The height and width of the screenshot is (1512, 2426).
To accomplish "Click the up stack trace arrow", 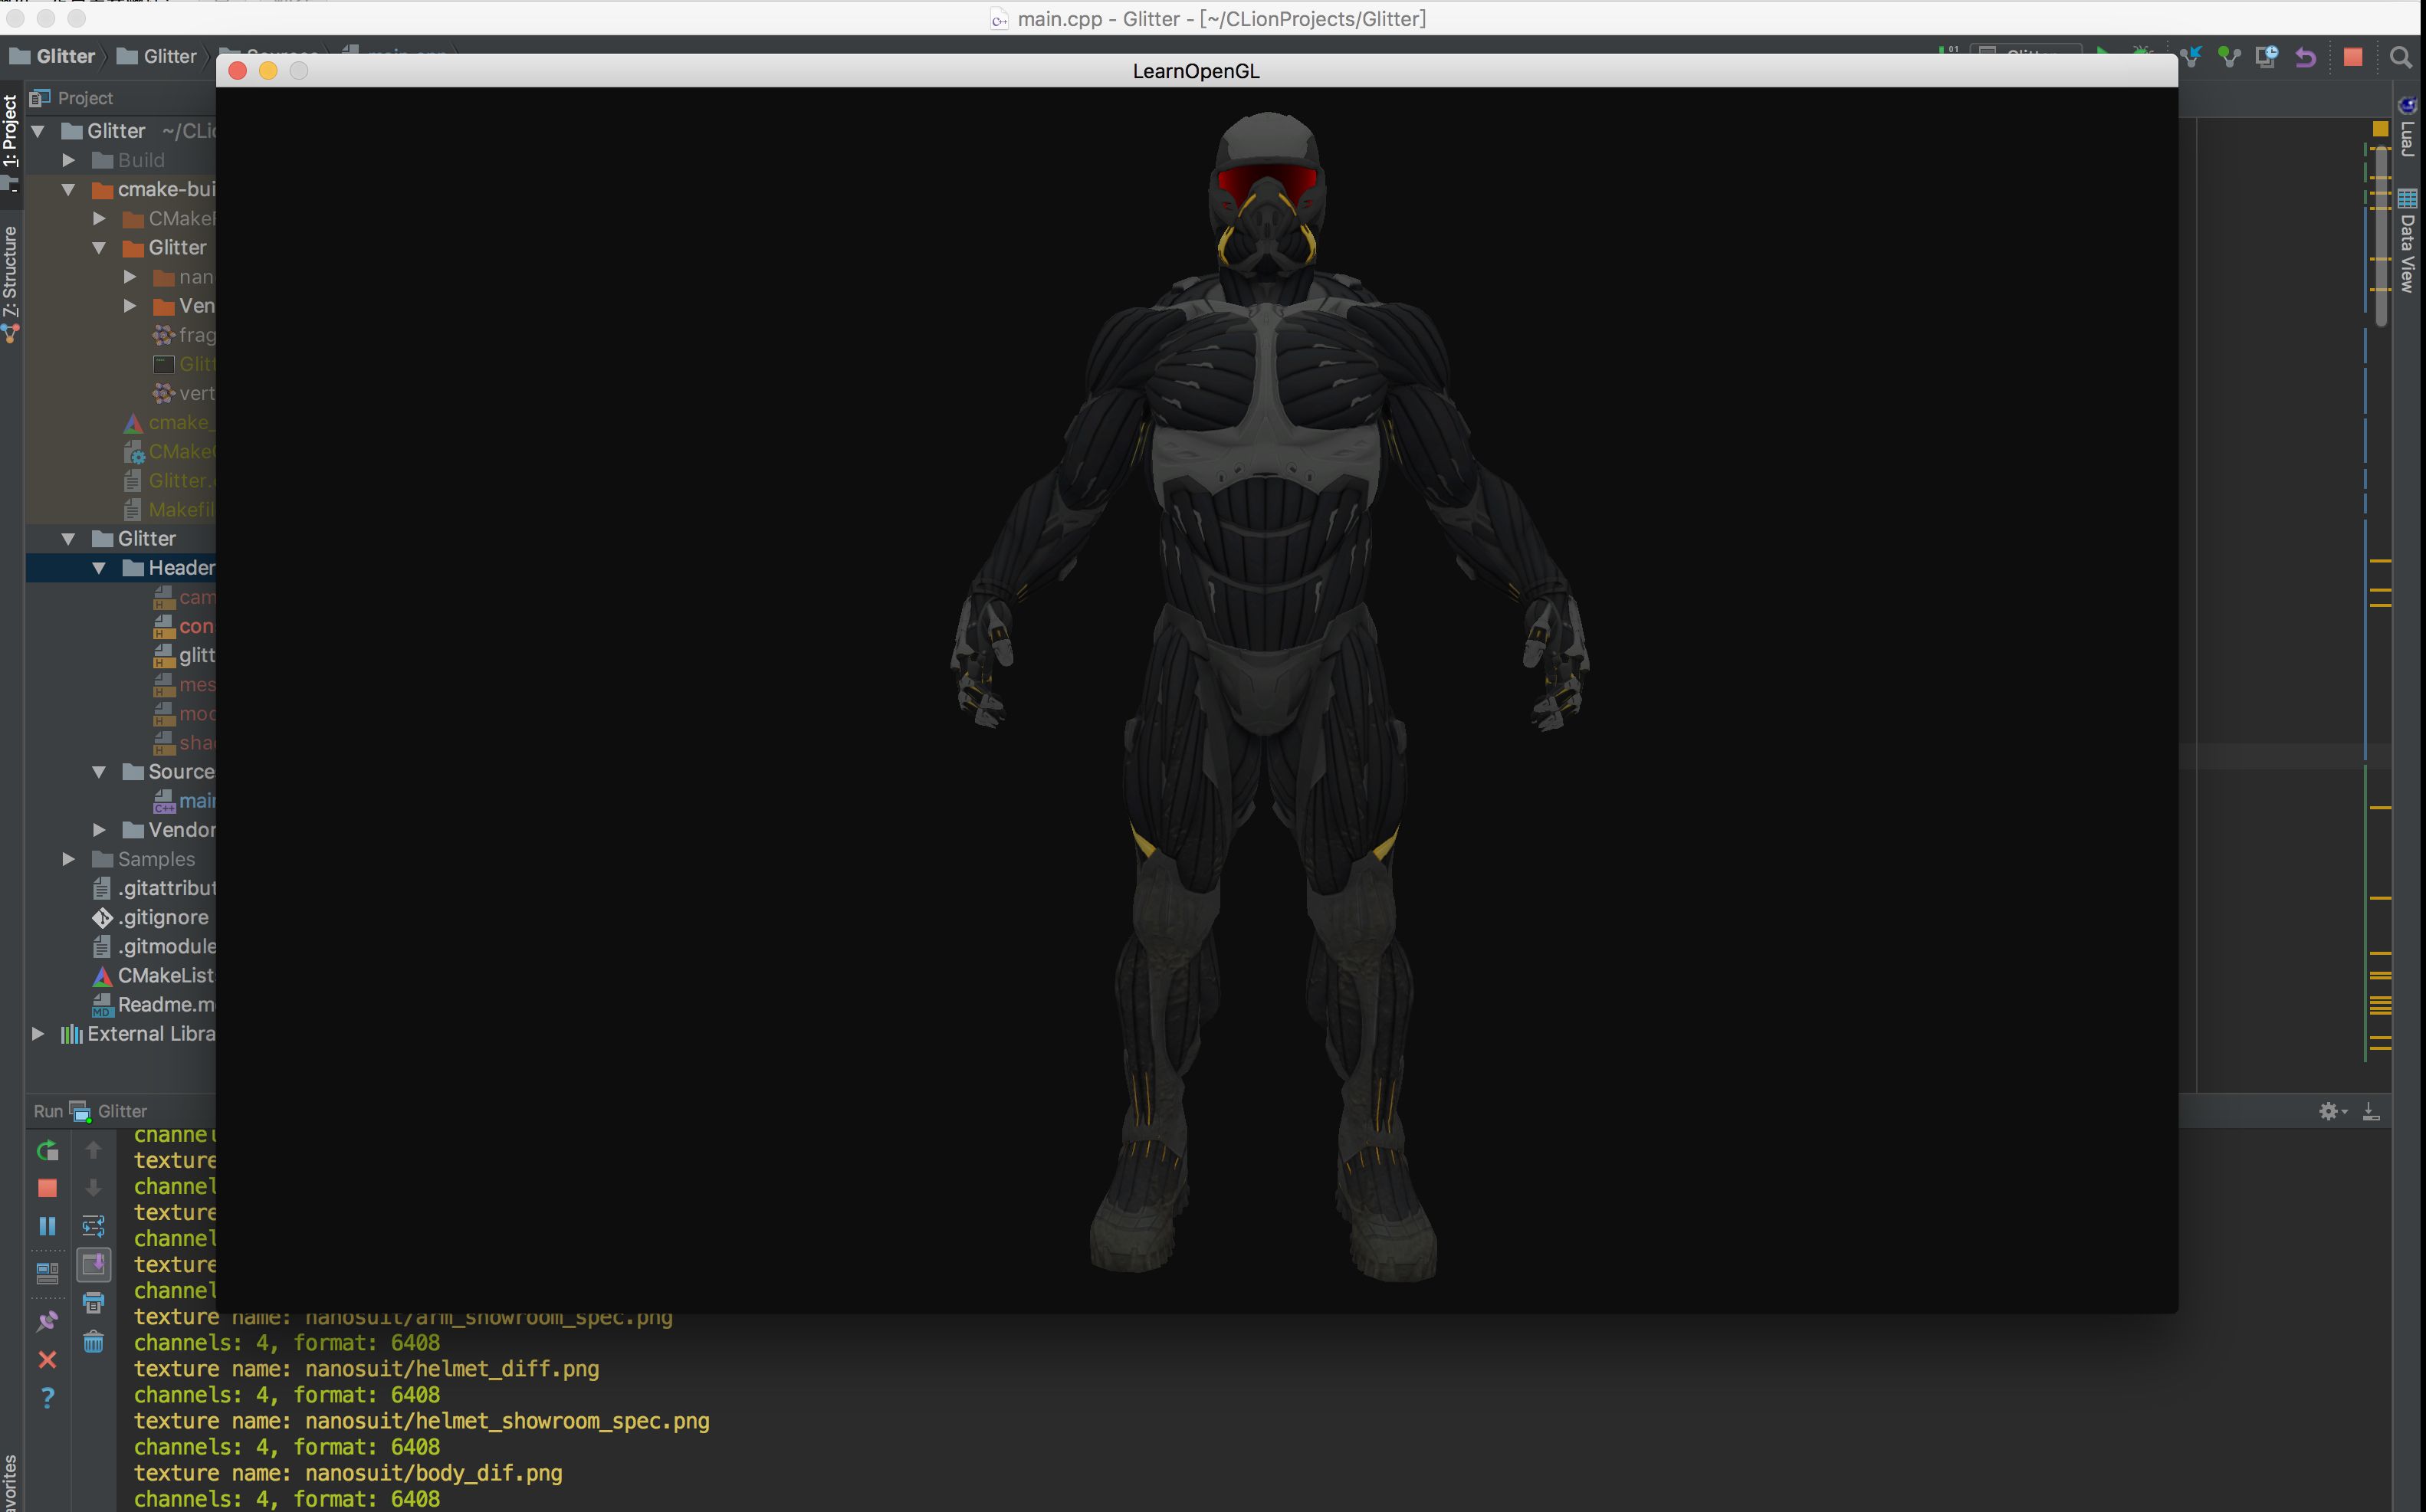I will tap(93, 1150).
